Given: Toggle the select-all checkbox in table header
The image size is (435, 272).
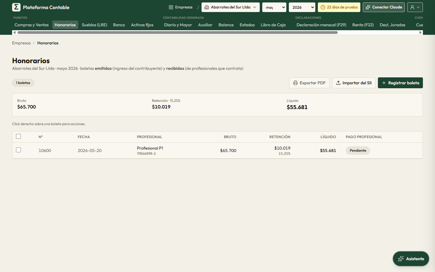Looking at the screenshot, I should pyautogui.click(x=18, y=136).
